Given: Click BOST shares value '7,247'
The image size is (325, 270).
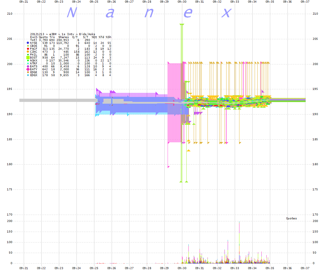Looking at the screenshot, I should pyautogui.click(x=64, y=58).
